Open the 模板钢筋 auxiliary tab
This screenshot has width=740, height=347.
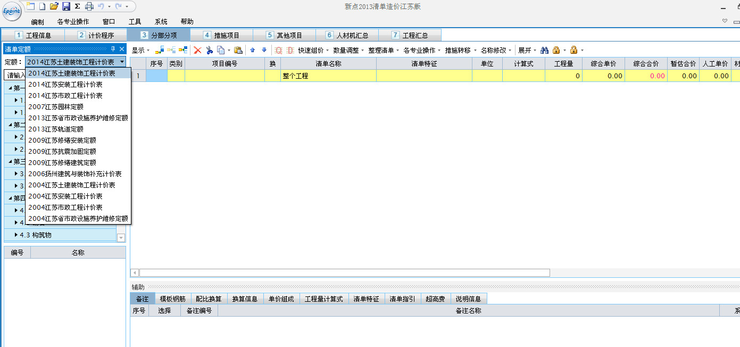click(173, 299)
